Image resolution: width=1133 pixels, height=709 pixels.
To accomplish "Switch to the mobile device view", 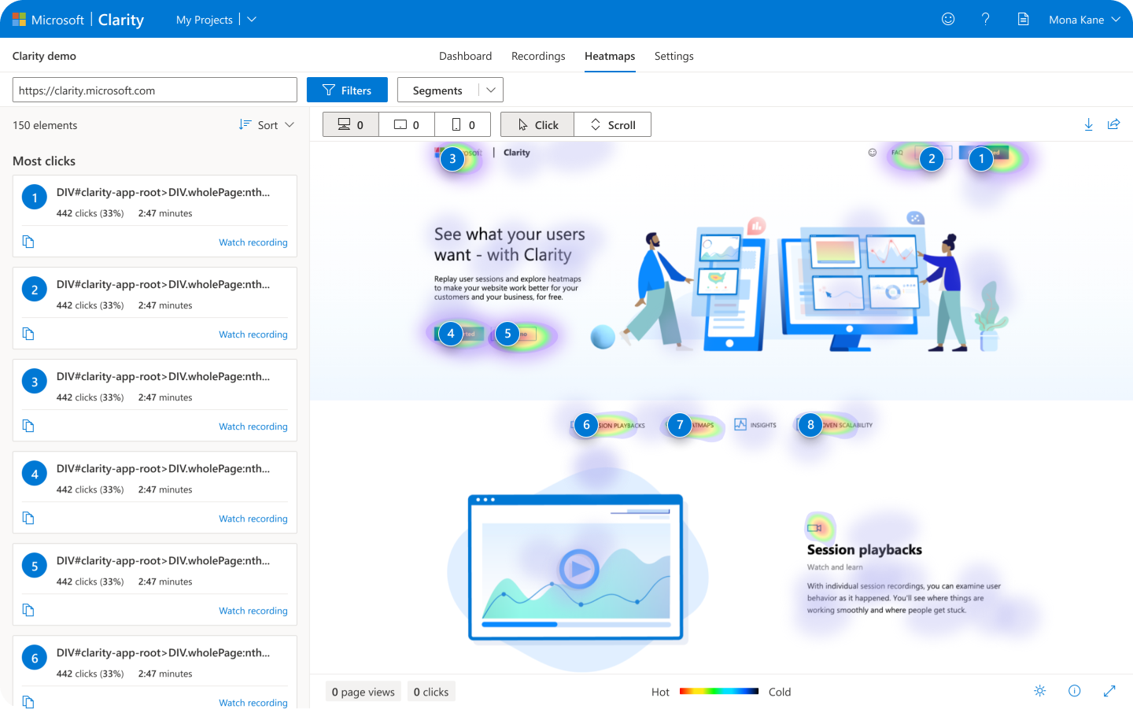I will click(x=463, y=124).
